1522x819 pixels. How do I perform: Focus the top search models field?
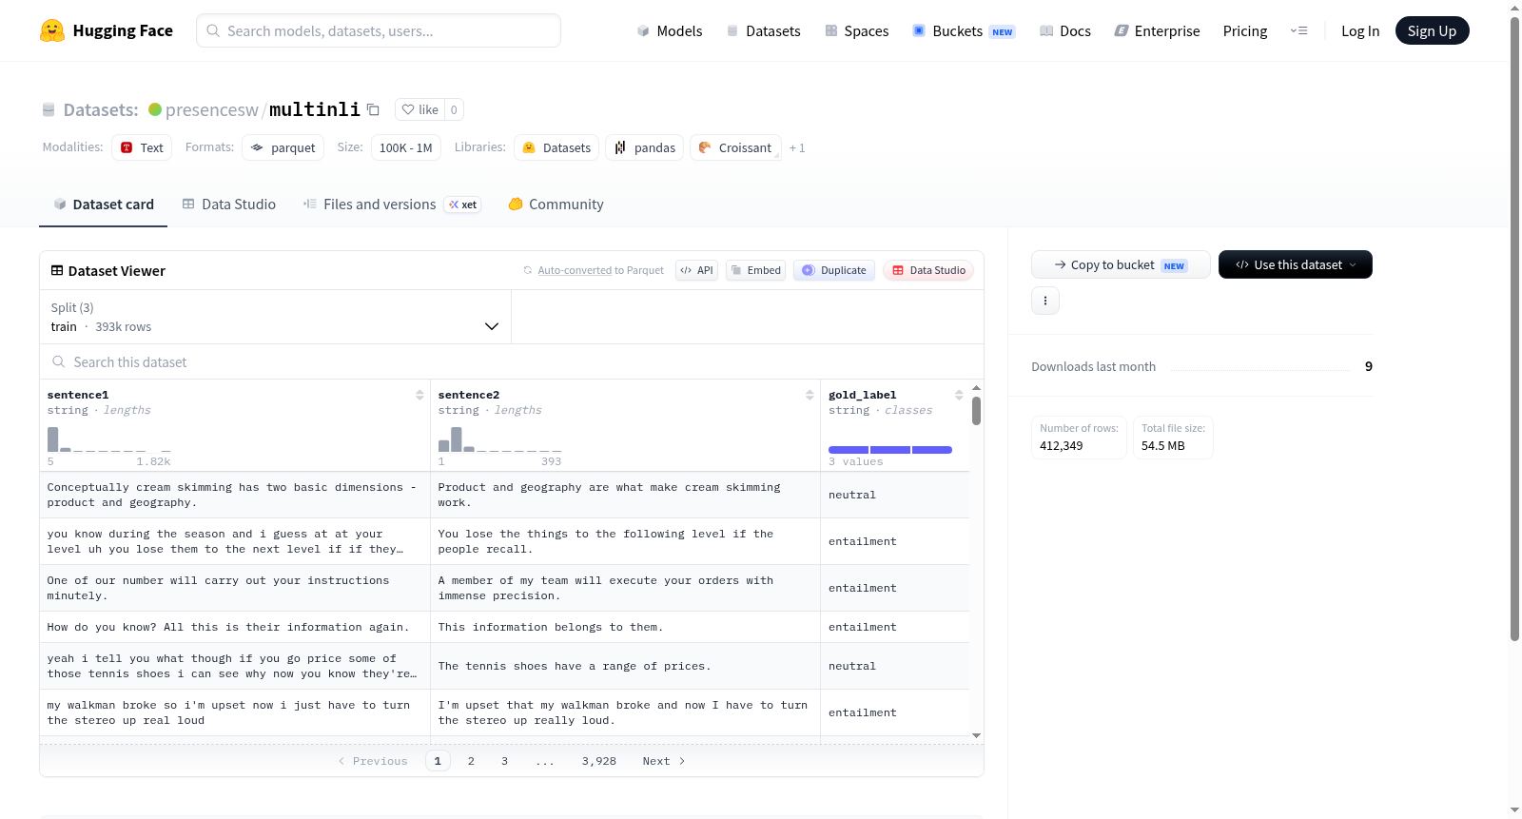coord(379,30)
